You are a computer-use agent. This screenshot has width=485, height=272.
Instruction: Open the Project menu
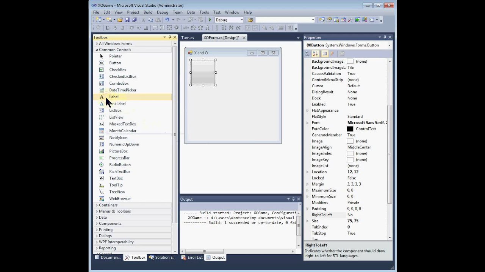coord(133,12)
